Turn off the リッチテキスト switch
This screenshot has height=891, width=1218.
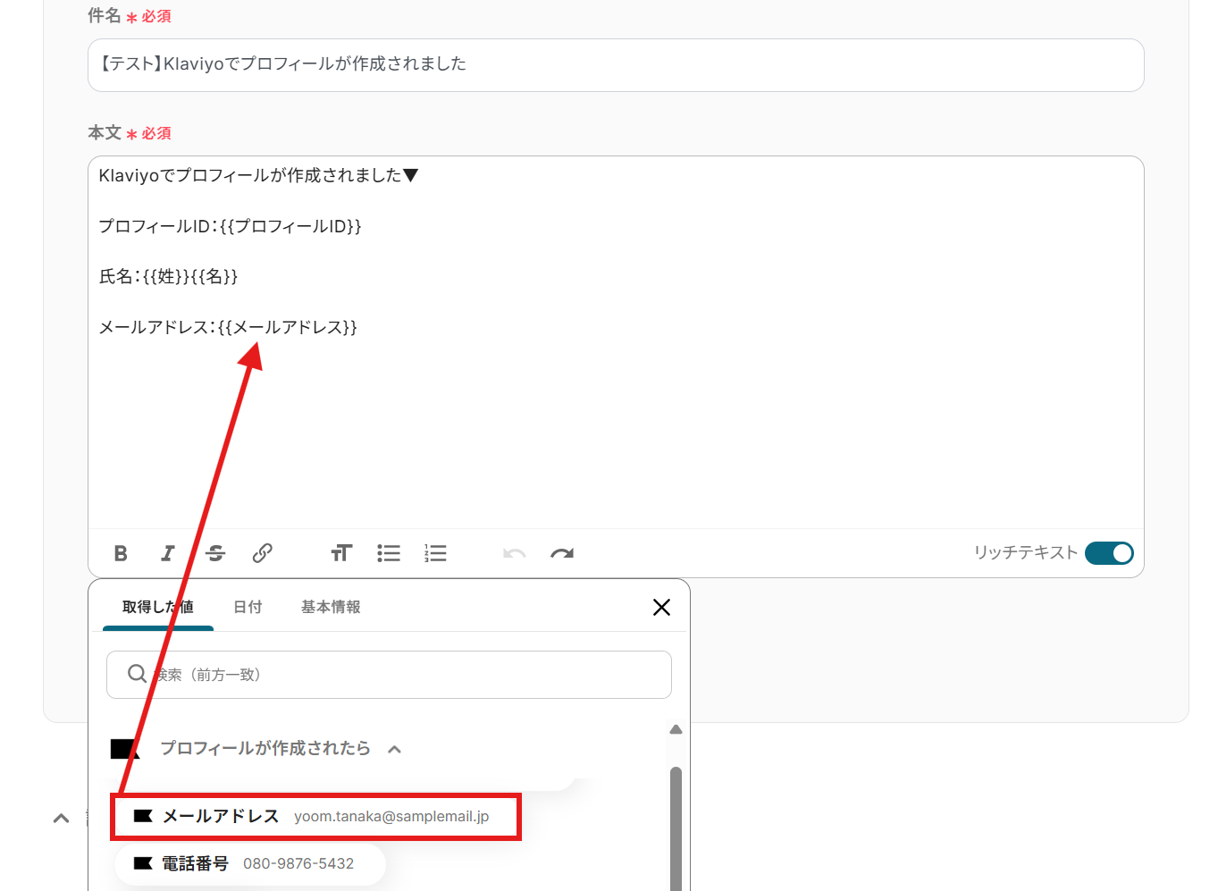[x=1109, y=553]
